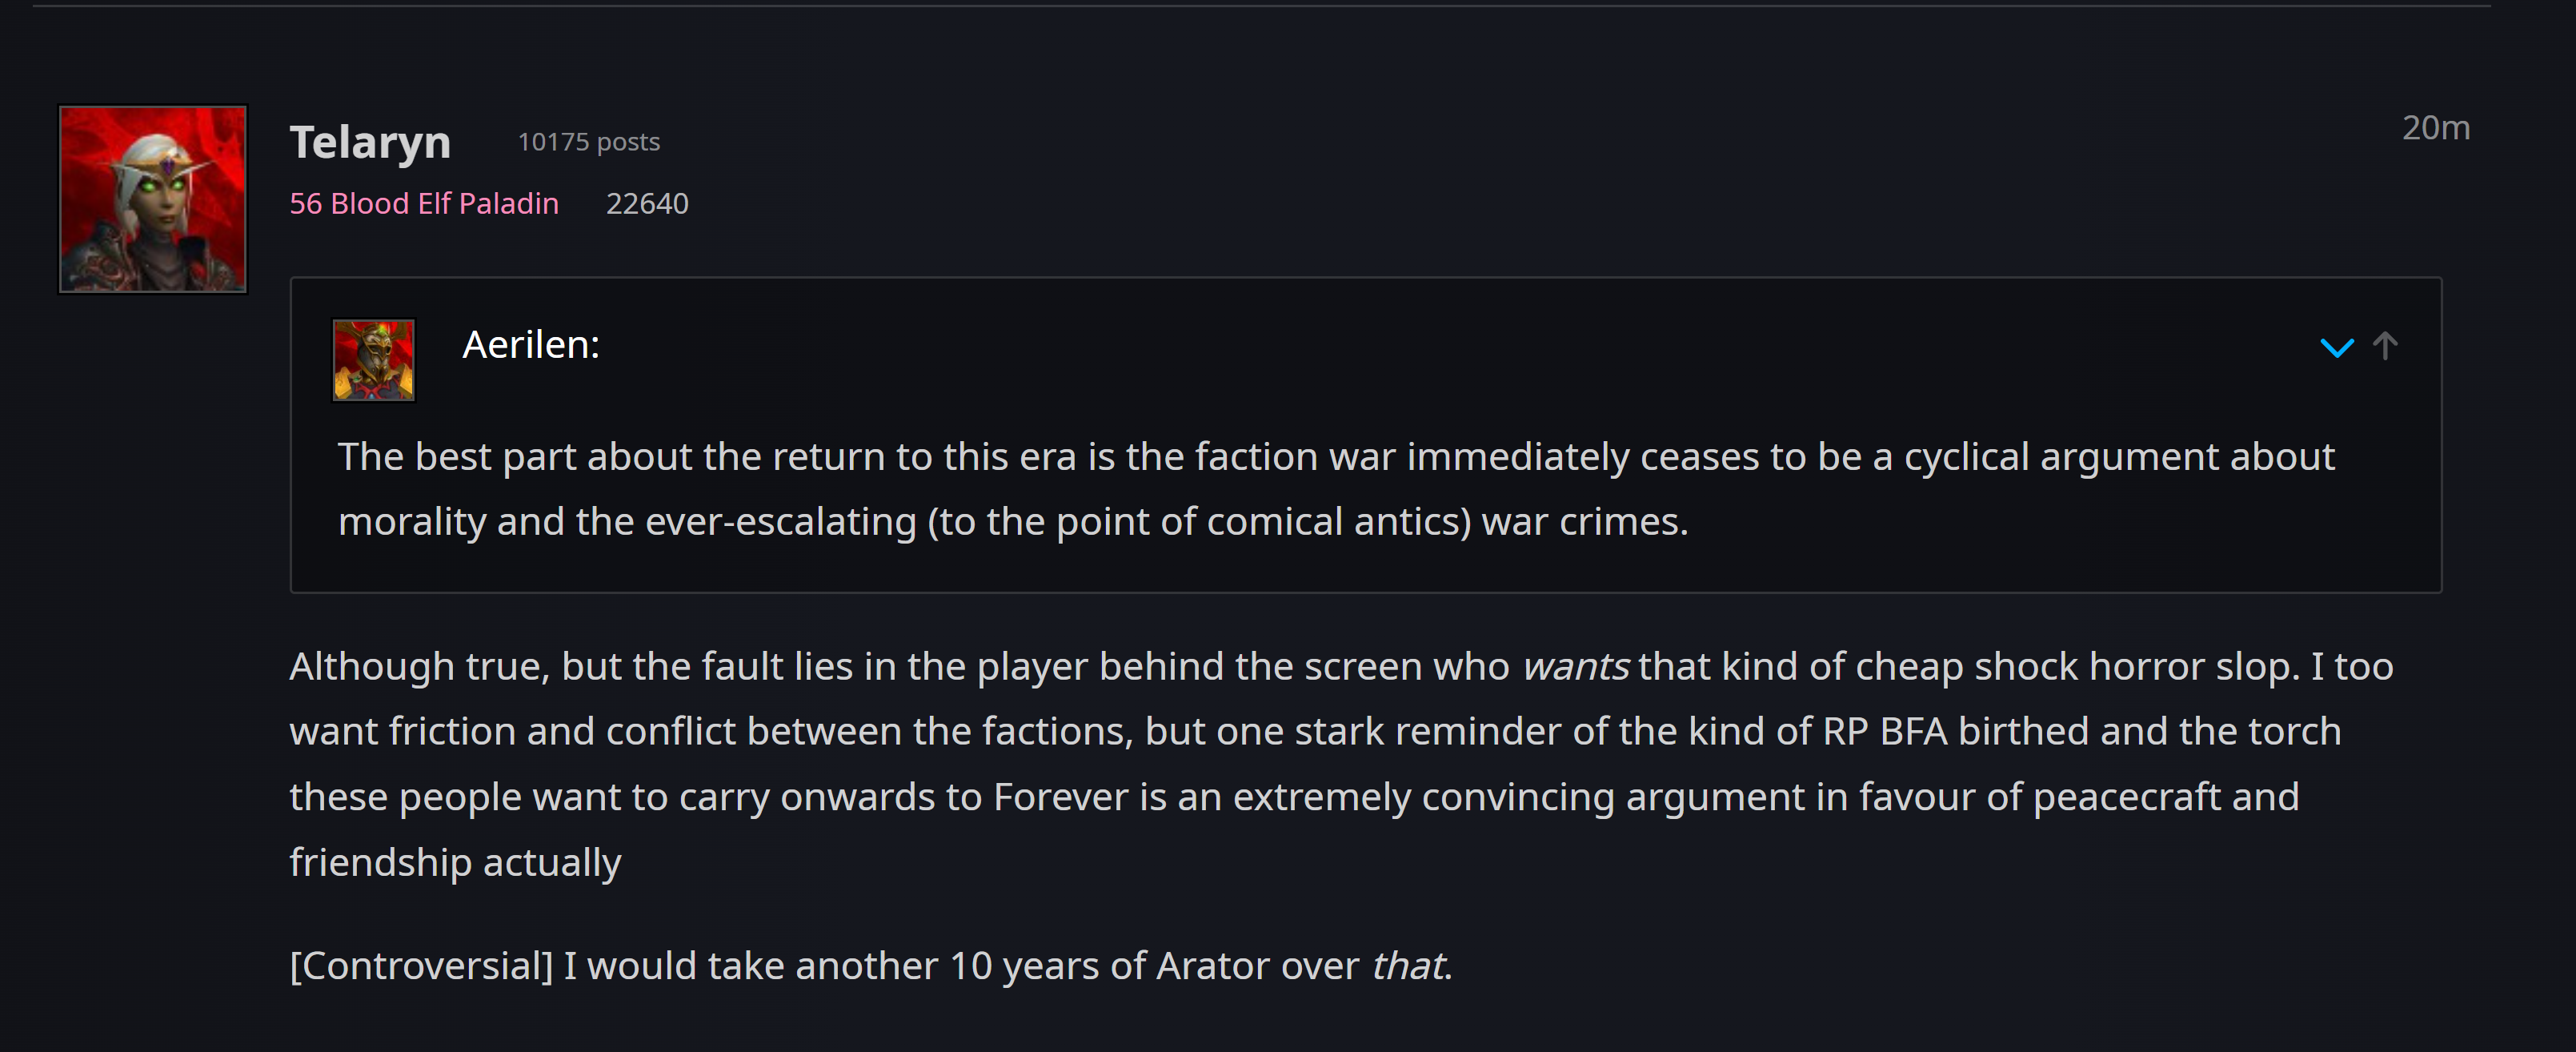Open the 20m post timestamp
Image resolution: width=2576 pixels, height=1052 pixels.
(x=2435, y=128)
